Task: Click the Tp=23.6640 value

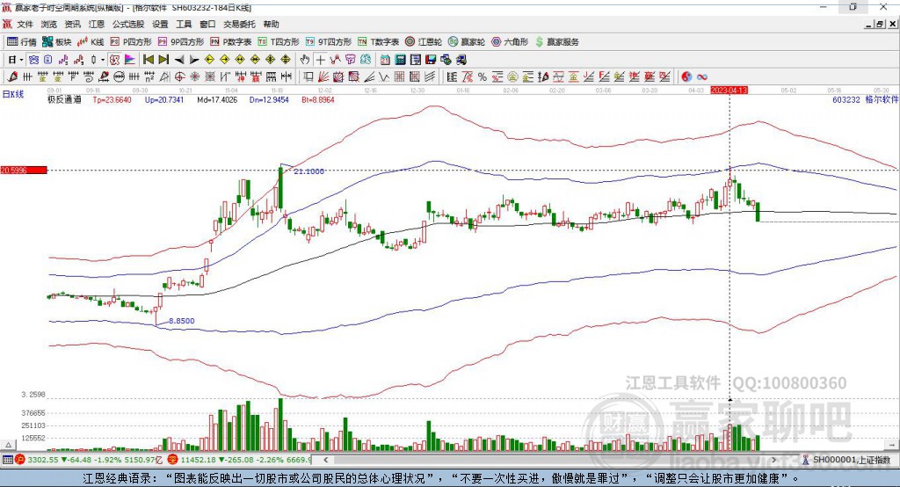Action: tap(112, 99)
